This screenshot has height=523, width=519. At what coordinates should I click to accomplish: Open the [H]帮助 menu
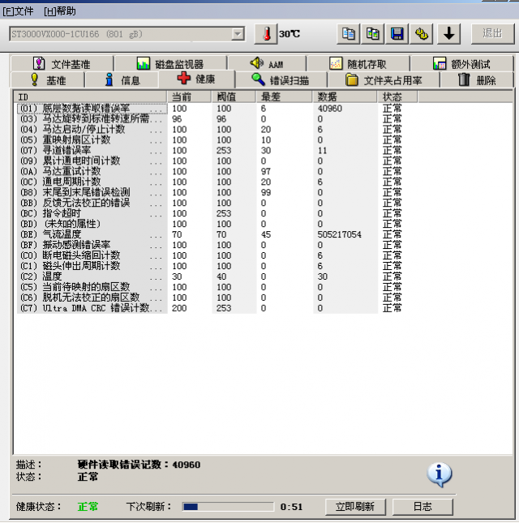tap(60, 11)
